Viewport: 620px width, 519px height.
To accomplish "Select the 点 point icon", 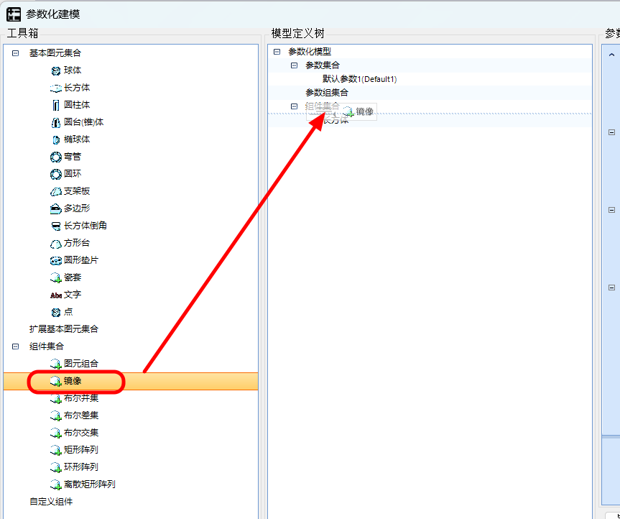I will point(56,313).
